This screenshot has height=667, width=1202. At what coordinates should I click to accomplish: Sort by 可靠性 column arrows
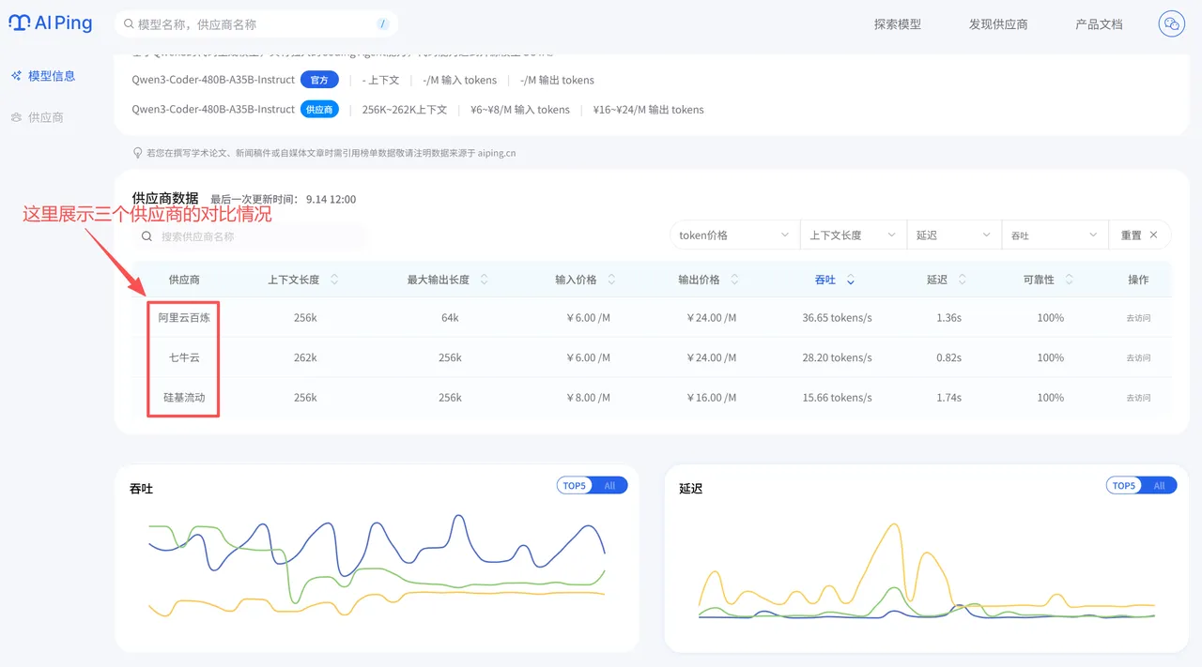click(1069, 280)
